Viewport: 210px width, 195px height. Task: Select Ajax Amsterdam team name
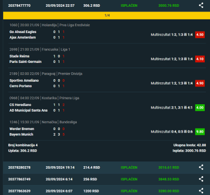pyautogui.click(x=23, y=37)
